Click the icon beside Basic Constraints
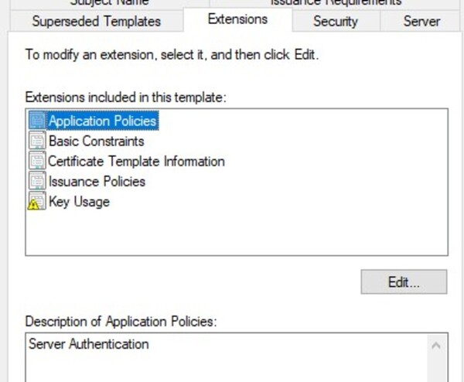The image size is (464, 382). [x=36, y=142]
